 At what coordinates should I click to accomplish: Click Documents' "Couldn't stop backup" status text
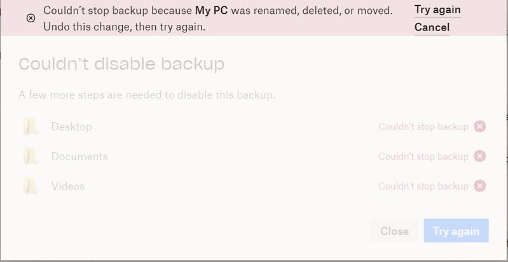[423, 156]
